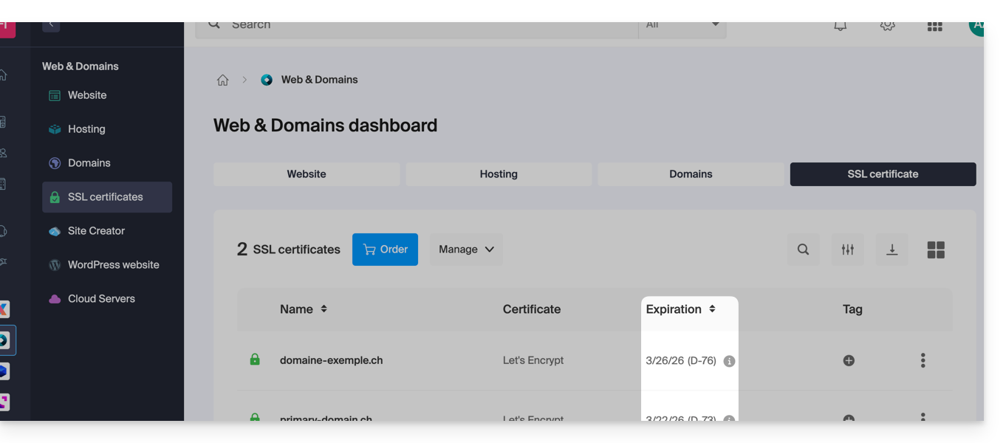This screenshot has width=1006, height=443.
Task: Open the search magnifier above the certificate table
Action: (x=803, y=250)
